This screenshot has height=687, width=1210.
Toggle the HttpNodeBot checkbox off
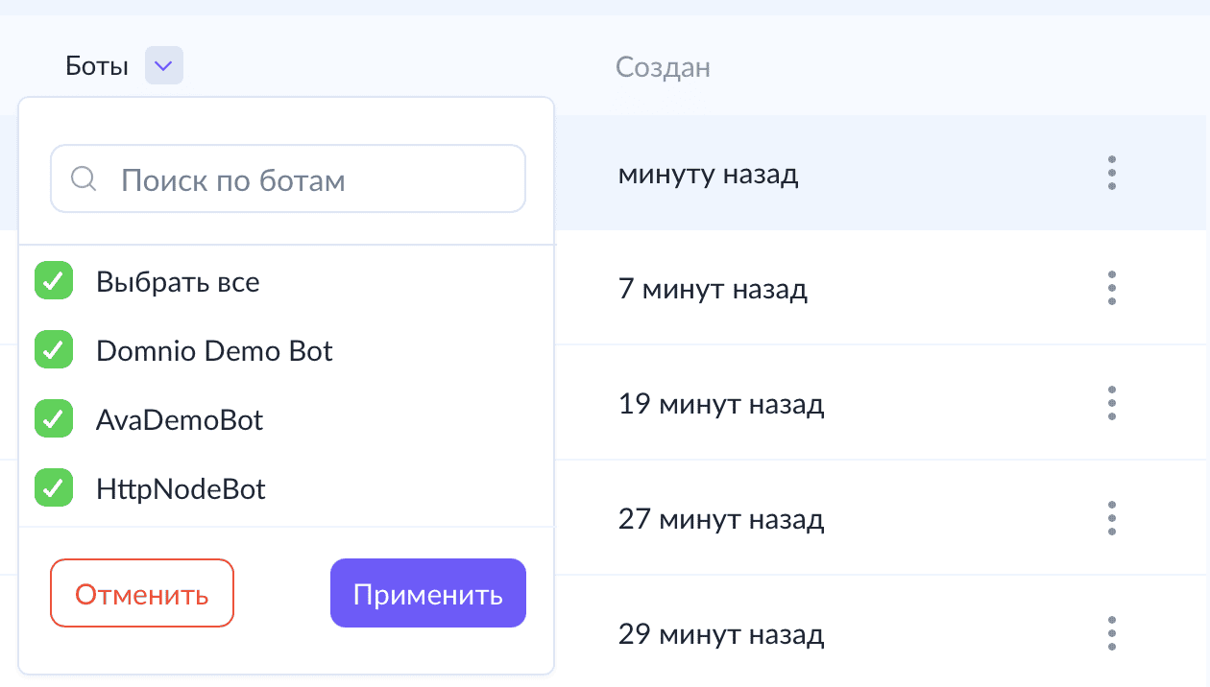[54, 487]
